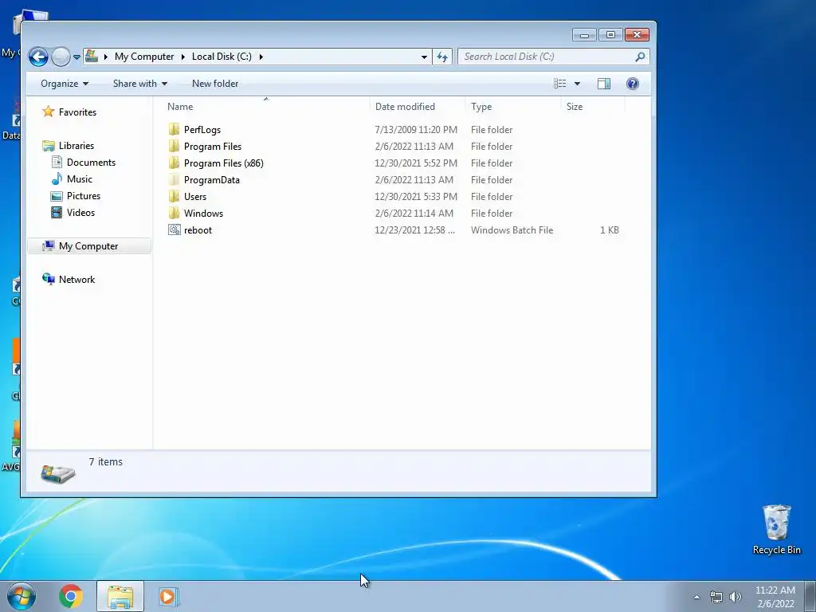
Task: Select Favorites in navigation pane
Action: click(77, 112)
